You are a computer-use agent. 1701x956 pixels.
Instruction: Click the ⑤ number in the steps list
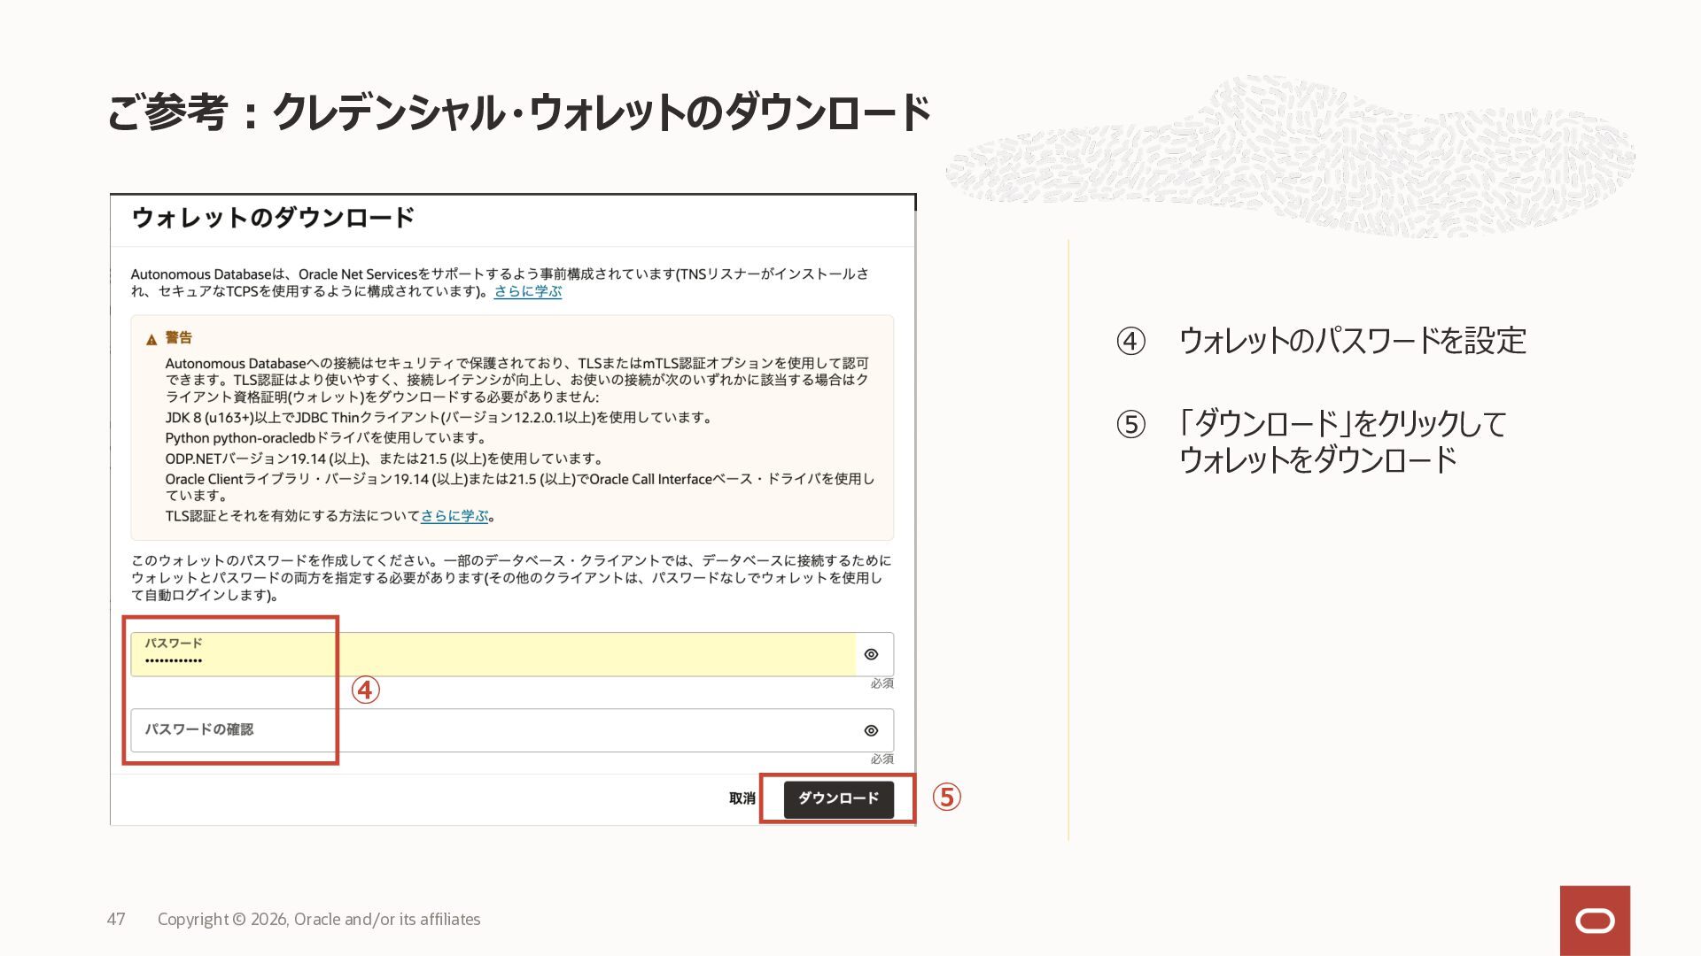(1130, 425)
